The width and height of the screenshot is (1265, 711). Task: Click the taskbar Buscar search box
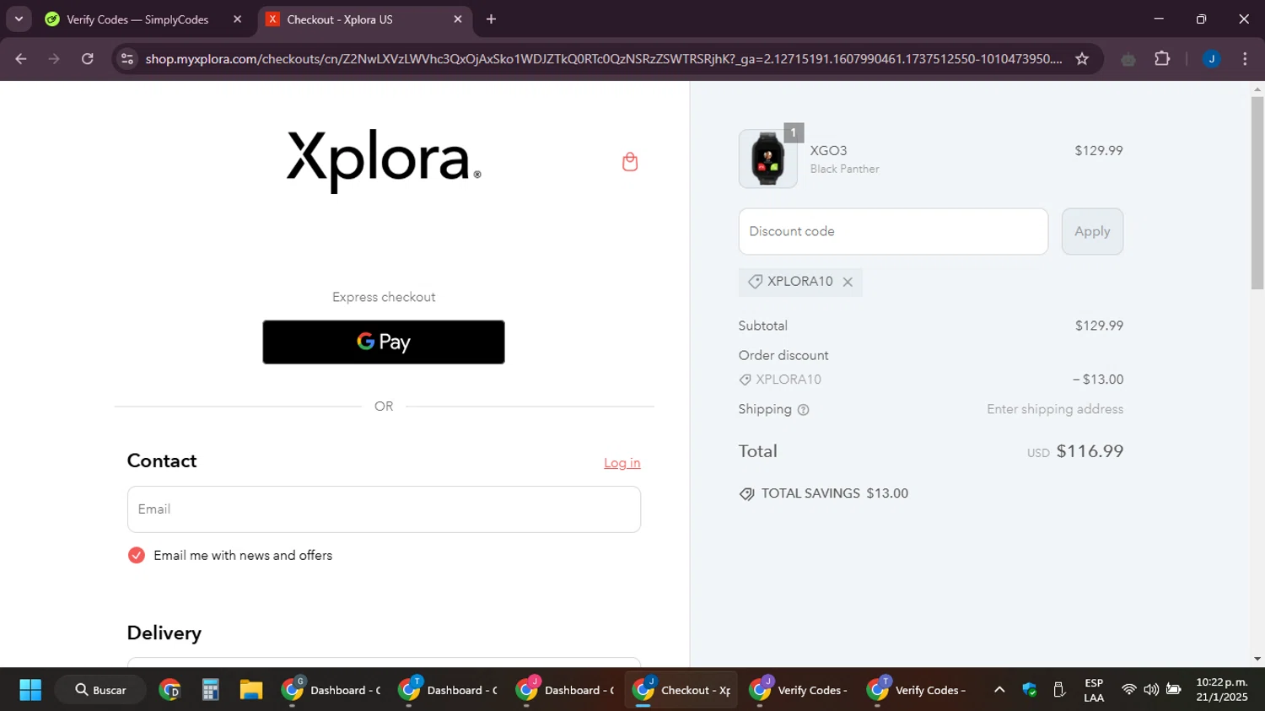(x=101, y=690)
